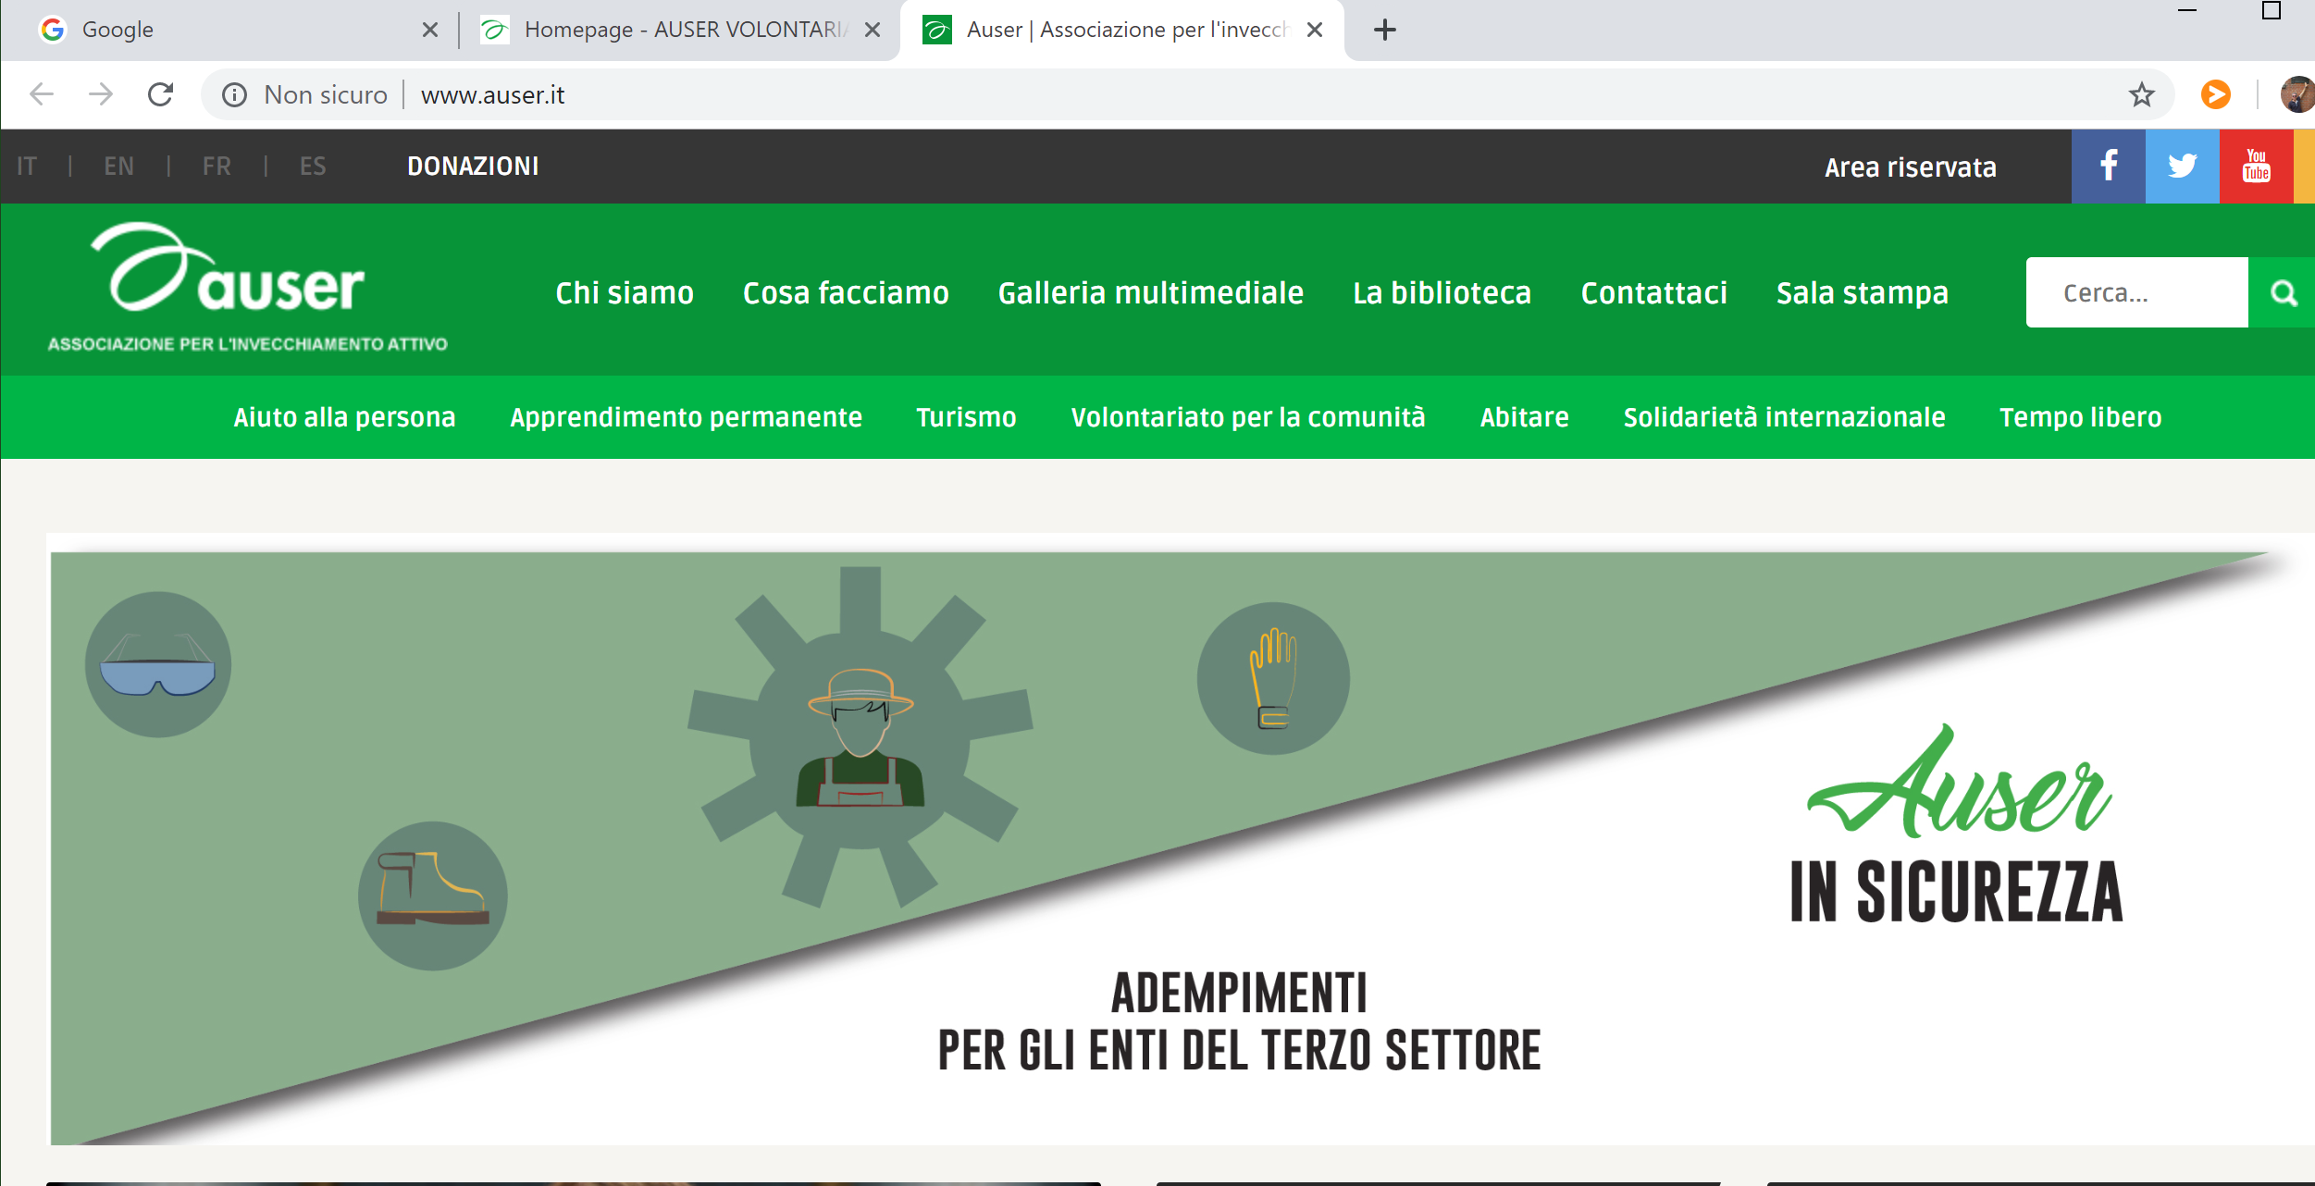Open a new browser tab
2315x1186 pixels.
pyautogui.click(x=1384, y=30)
